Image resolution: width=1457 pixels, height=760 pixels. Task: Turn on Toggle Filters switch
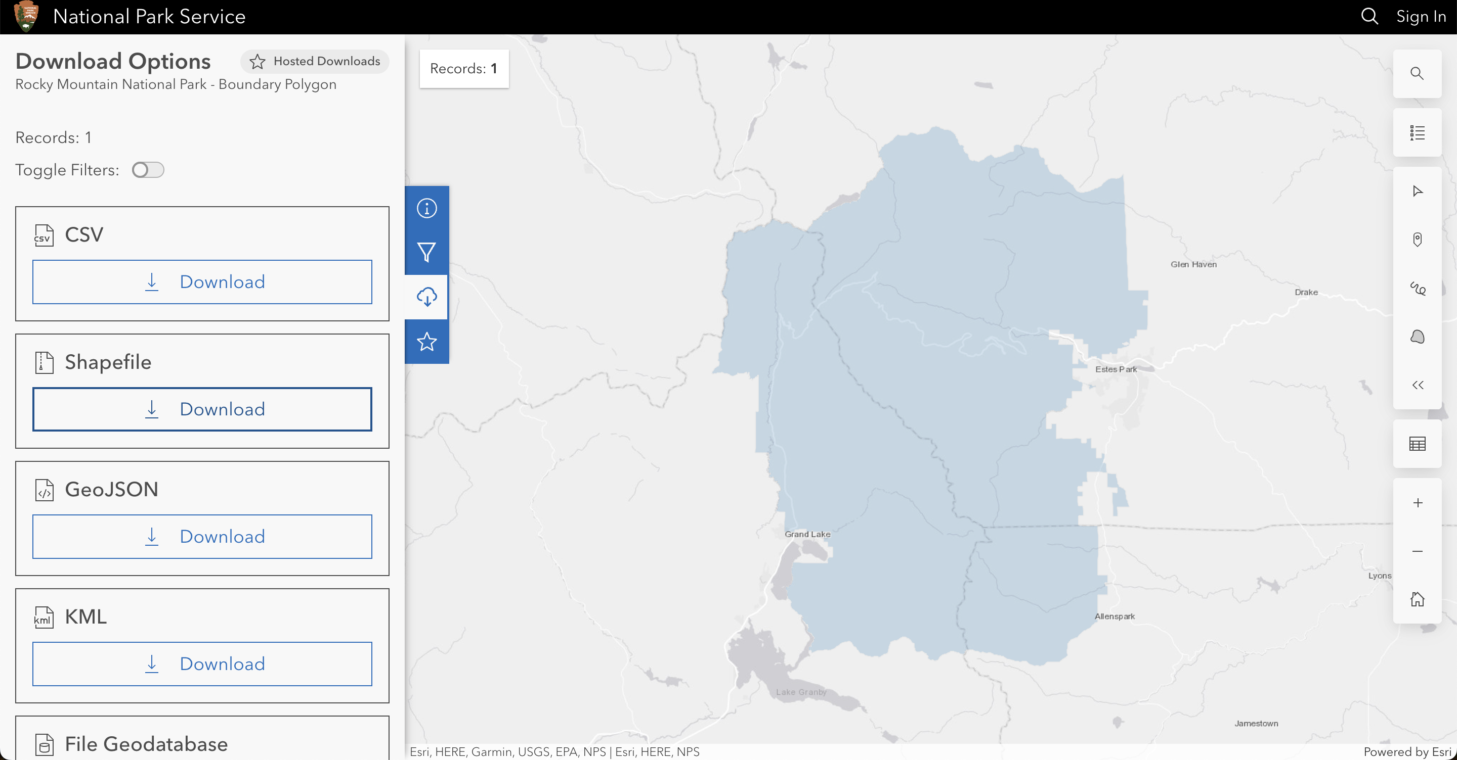click(x=148, y=170)
